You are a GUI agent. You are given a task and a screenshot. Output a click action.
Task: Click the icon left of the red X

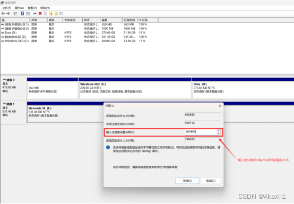tap(34, 13)
